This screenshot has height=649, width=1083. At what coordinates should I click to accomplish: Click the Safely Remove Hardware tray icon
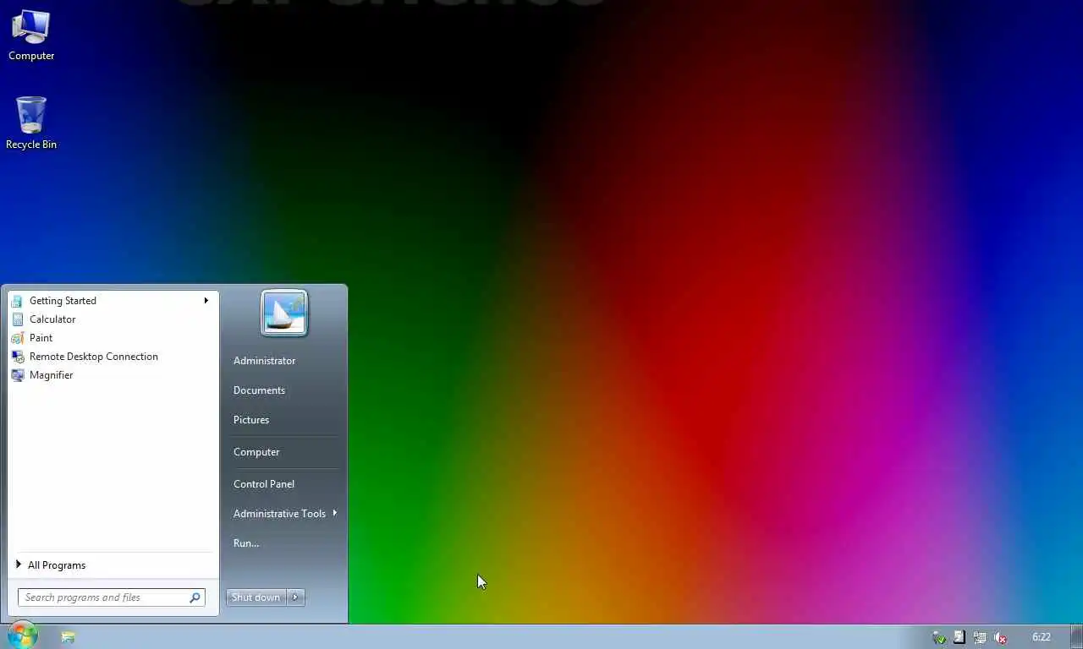pos(939,637)
